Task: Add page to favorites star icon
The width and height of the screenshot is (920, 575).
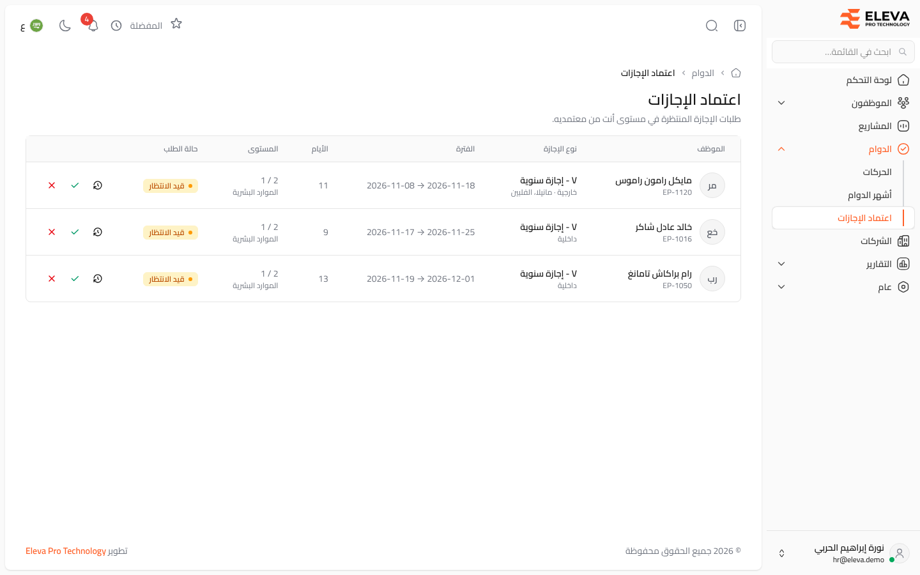Action: 176,24
